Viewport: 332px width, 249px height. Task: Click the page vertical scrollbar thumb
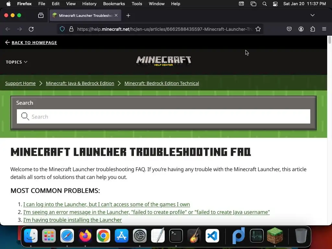tap(329, 40)
